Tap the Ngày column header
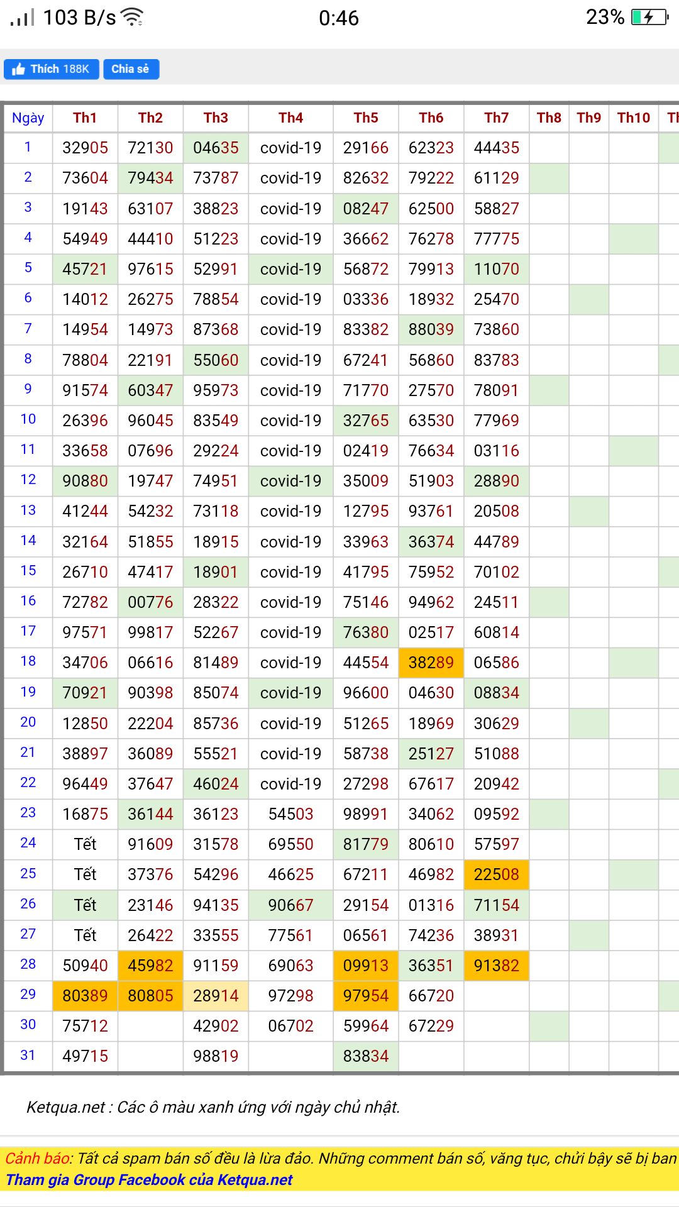This screenshot has width=679, height=1207. pyautogui.click(x=28, y=118)
